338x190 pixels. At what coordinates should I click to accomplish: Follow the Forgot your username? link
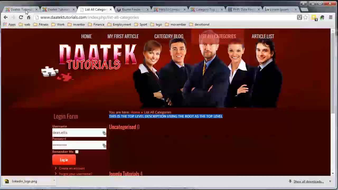[75, 174]
